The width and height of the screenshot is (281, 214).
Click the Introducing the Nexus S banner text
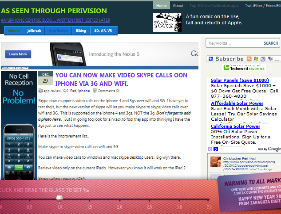pyautogui.click(x=114, y=54)
